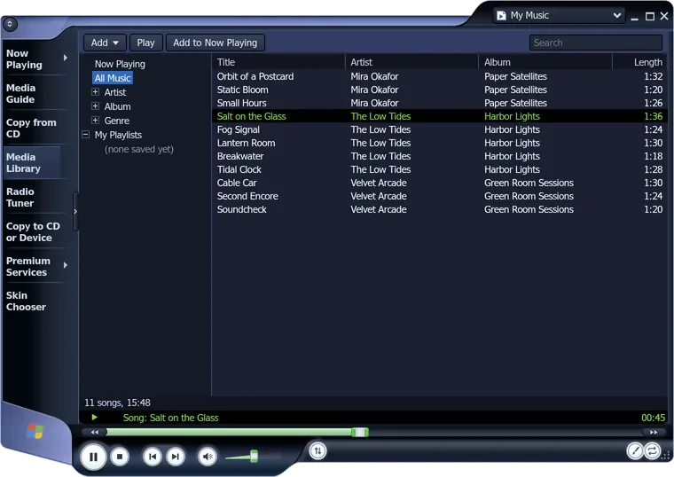Click the My Music playlist icon

click(x=501, y=15)
